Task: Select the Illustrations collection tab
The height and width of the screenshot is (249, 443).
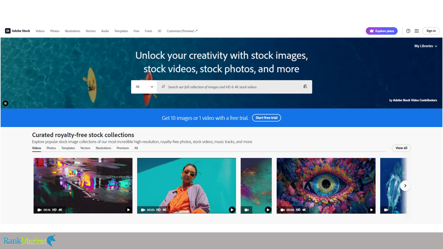Action: coord(103,148)
